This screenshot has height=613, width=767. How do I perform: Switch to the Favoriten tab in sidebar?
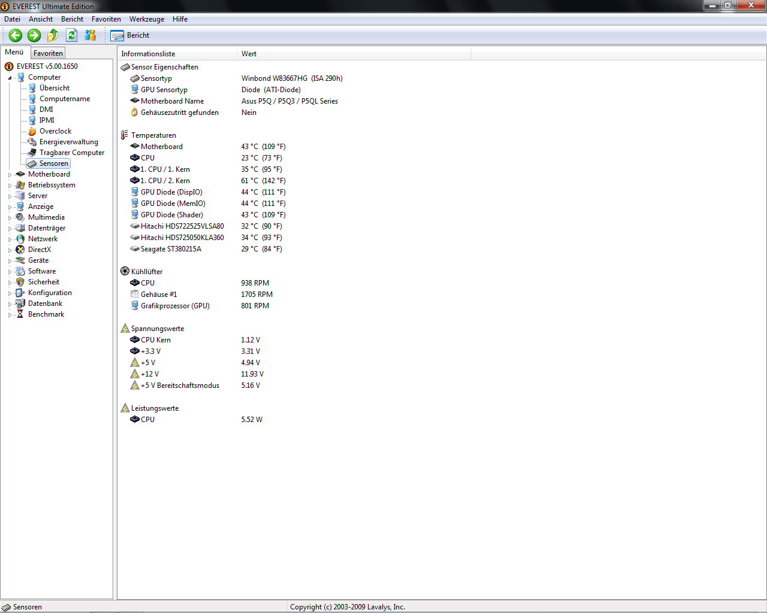tap(48, 53)
